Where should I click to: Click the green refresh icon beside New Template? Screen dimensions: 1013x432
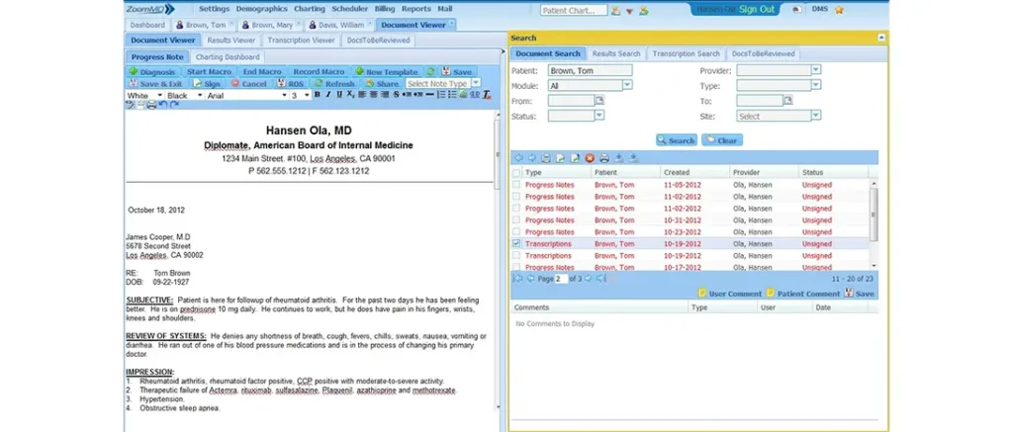coord(430,72)
